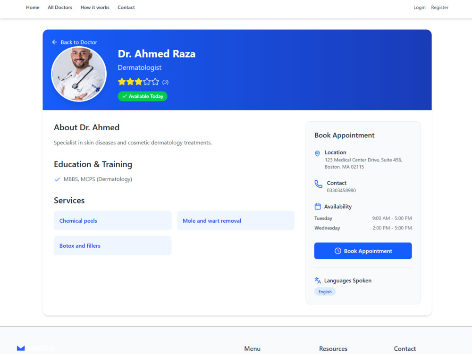Click the footer Resources heading

(333, 349)
